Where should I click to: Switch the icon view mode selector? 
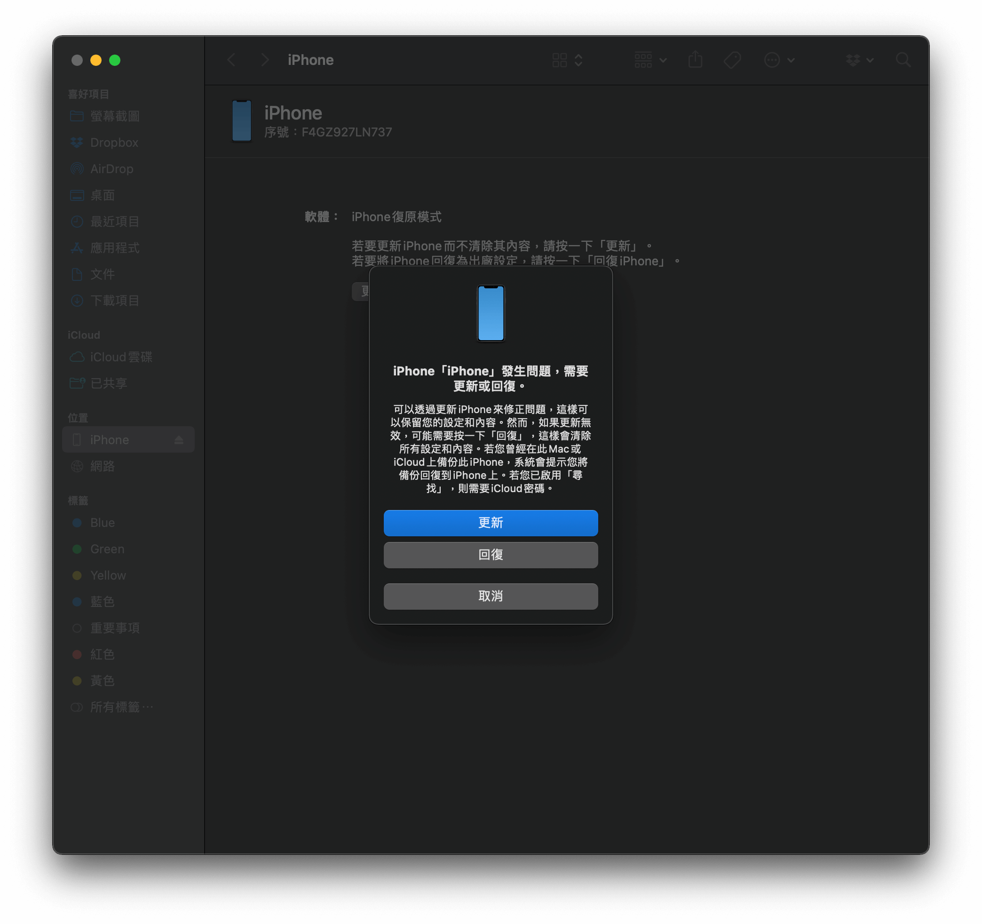tap(567, 60)
